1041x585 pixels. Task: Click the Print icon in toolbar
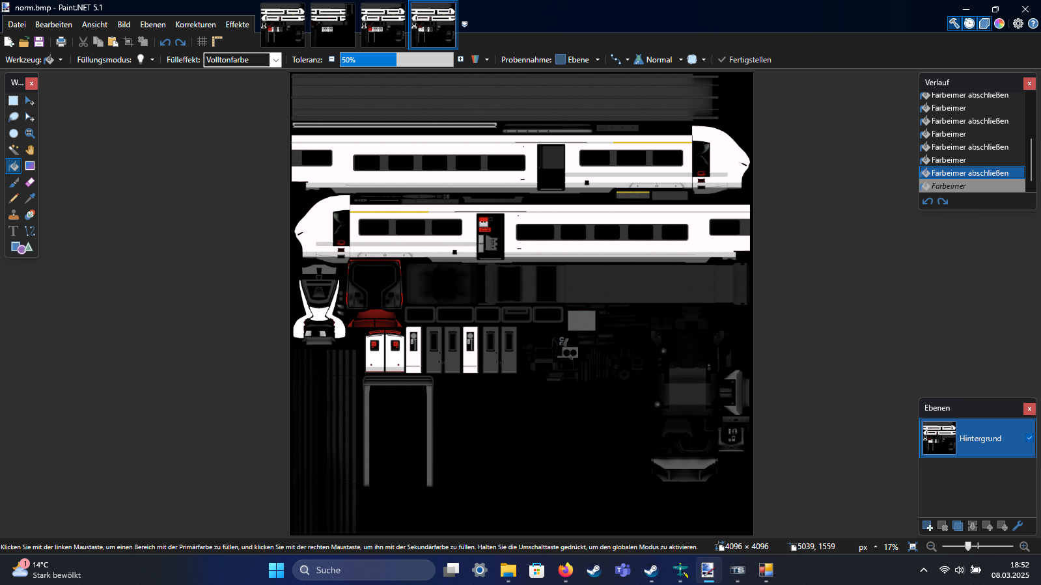(61, 42)
